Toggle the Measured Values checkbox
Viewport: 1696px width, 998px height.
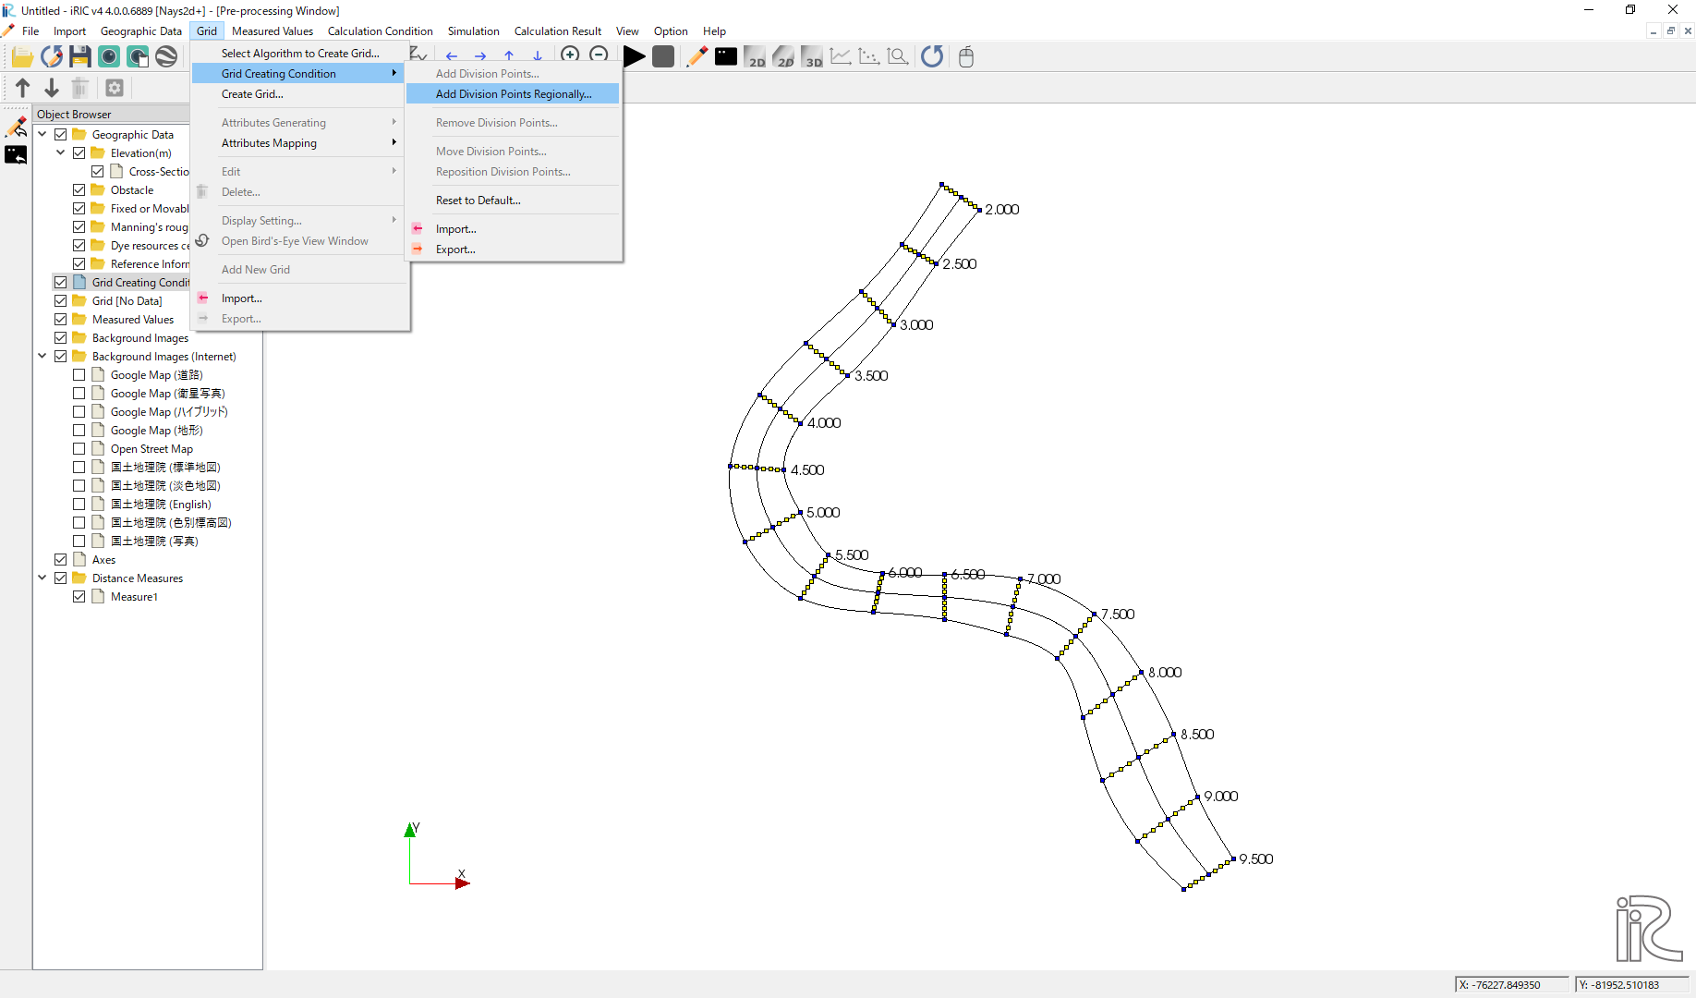pyautogui.click(x=61, y=320)
